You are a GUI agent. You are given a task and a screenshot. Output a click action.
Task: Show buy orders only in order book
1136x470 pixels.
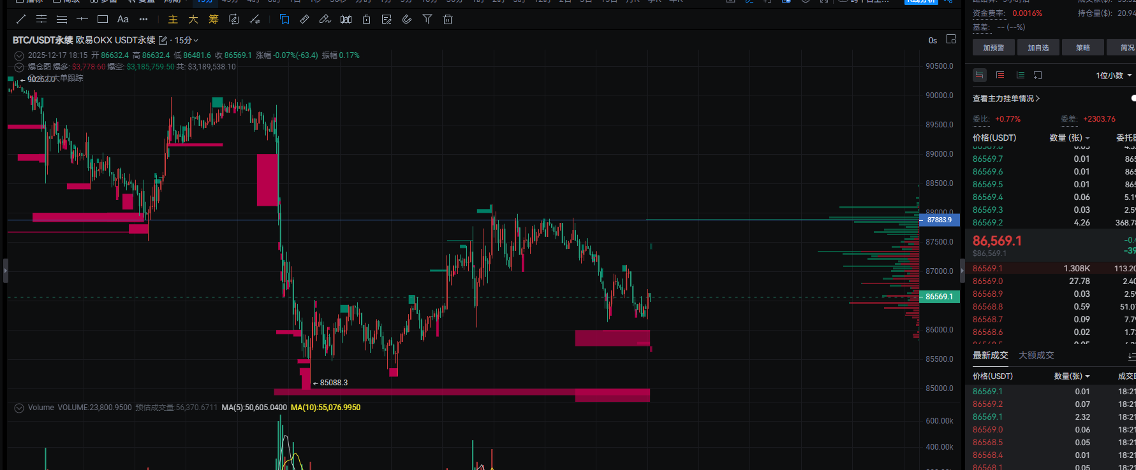point(1020,75)
